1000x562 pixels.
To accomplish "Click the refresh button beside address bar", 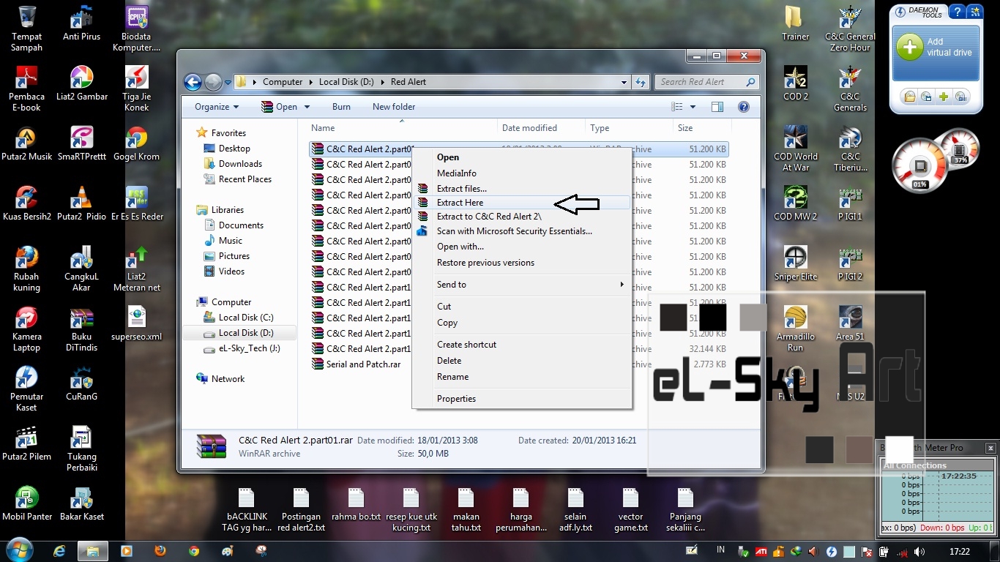I will pos(641,82).
